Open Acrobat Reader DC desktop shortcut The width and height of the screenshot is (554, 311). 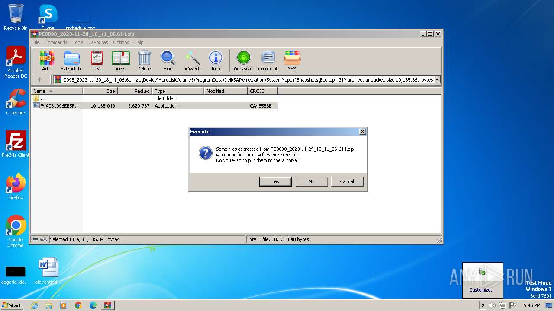coord(16,63)
